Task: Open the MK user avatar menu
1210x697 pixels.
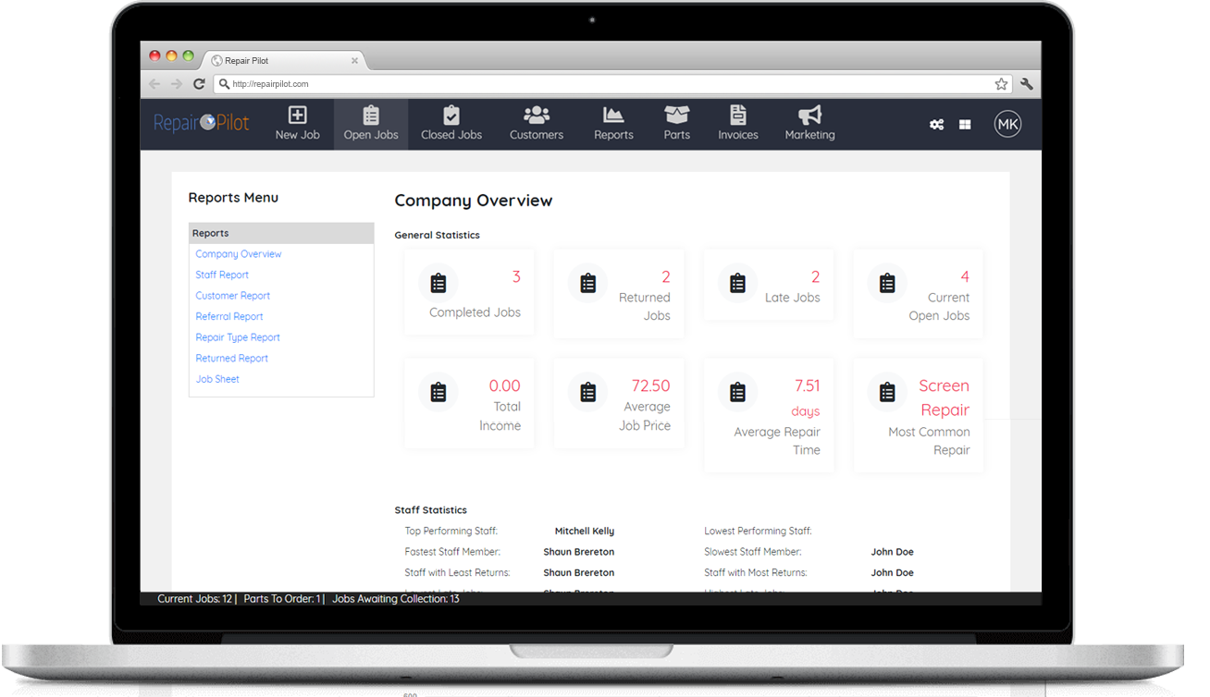Action: [x=1007, y=124]
